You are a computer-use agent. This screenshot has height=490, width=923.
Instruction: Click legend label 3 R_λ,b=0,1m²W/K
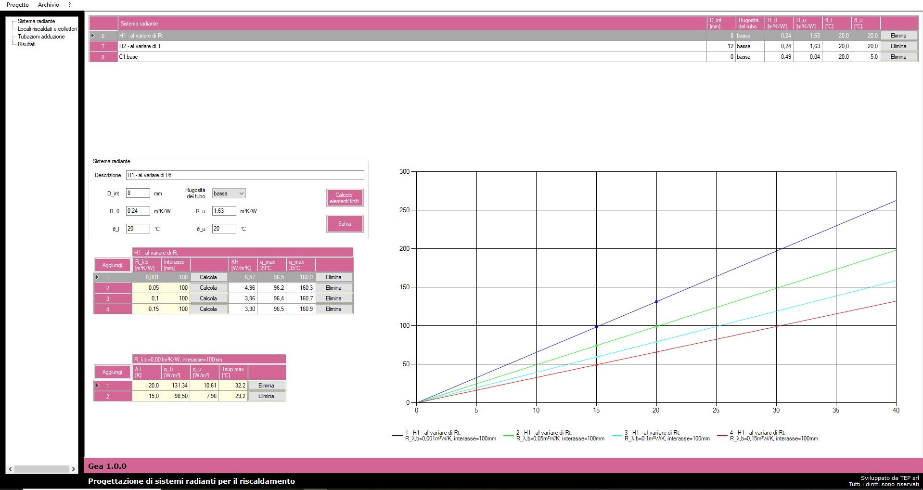(667, 436)
